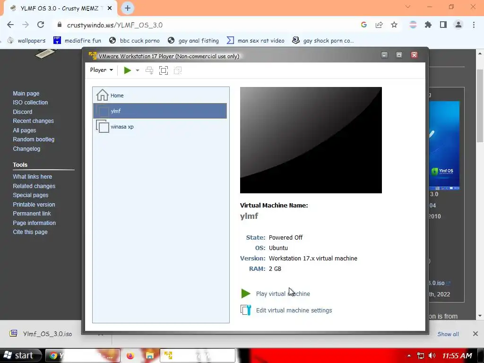Viewport: 484px width, 363px height.
Task: Open Edit virtual machine settings
Action: coord(294,310)
